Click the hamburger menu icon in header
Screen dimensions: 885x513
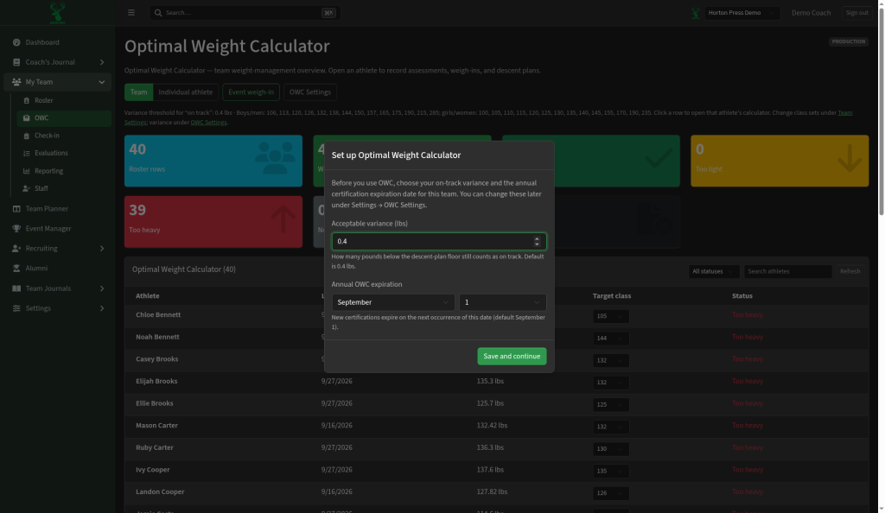tap(131, 12)
